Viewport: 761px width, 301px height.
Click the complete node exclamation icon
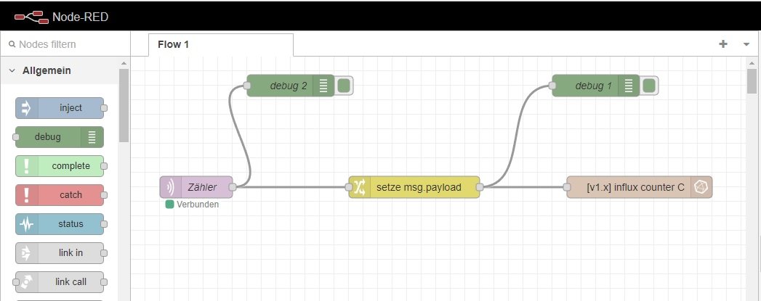(x=27, y=166)
